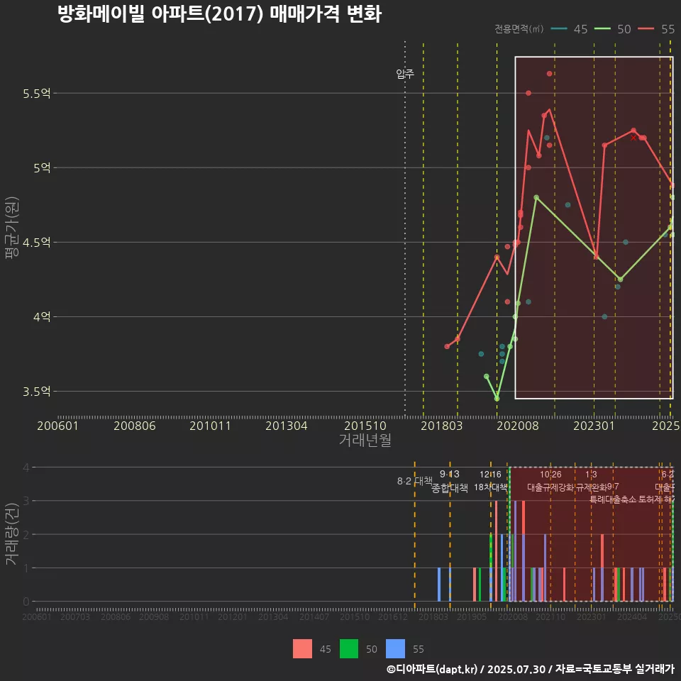Click the red x marker on the 55 line
Image resolution: width=681 pixels, height=681 pixels.
point(633,138)
